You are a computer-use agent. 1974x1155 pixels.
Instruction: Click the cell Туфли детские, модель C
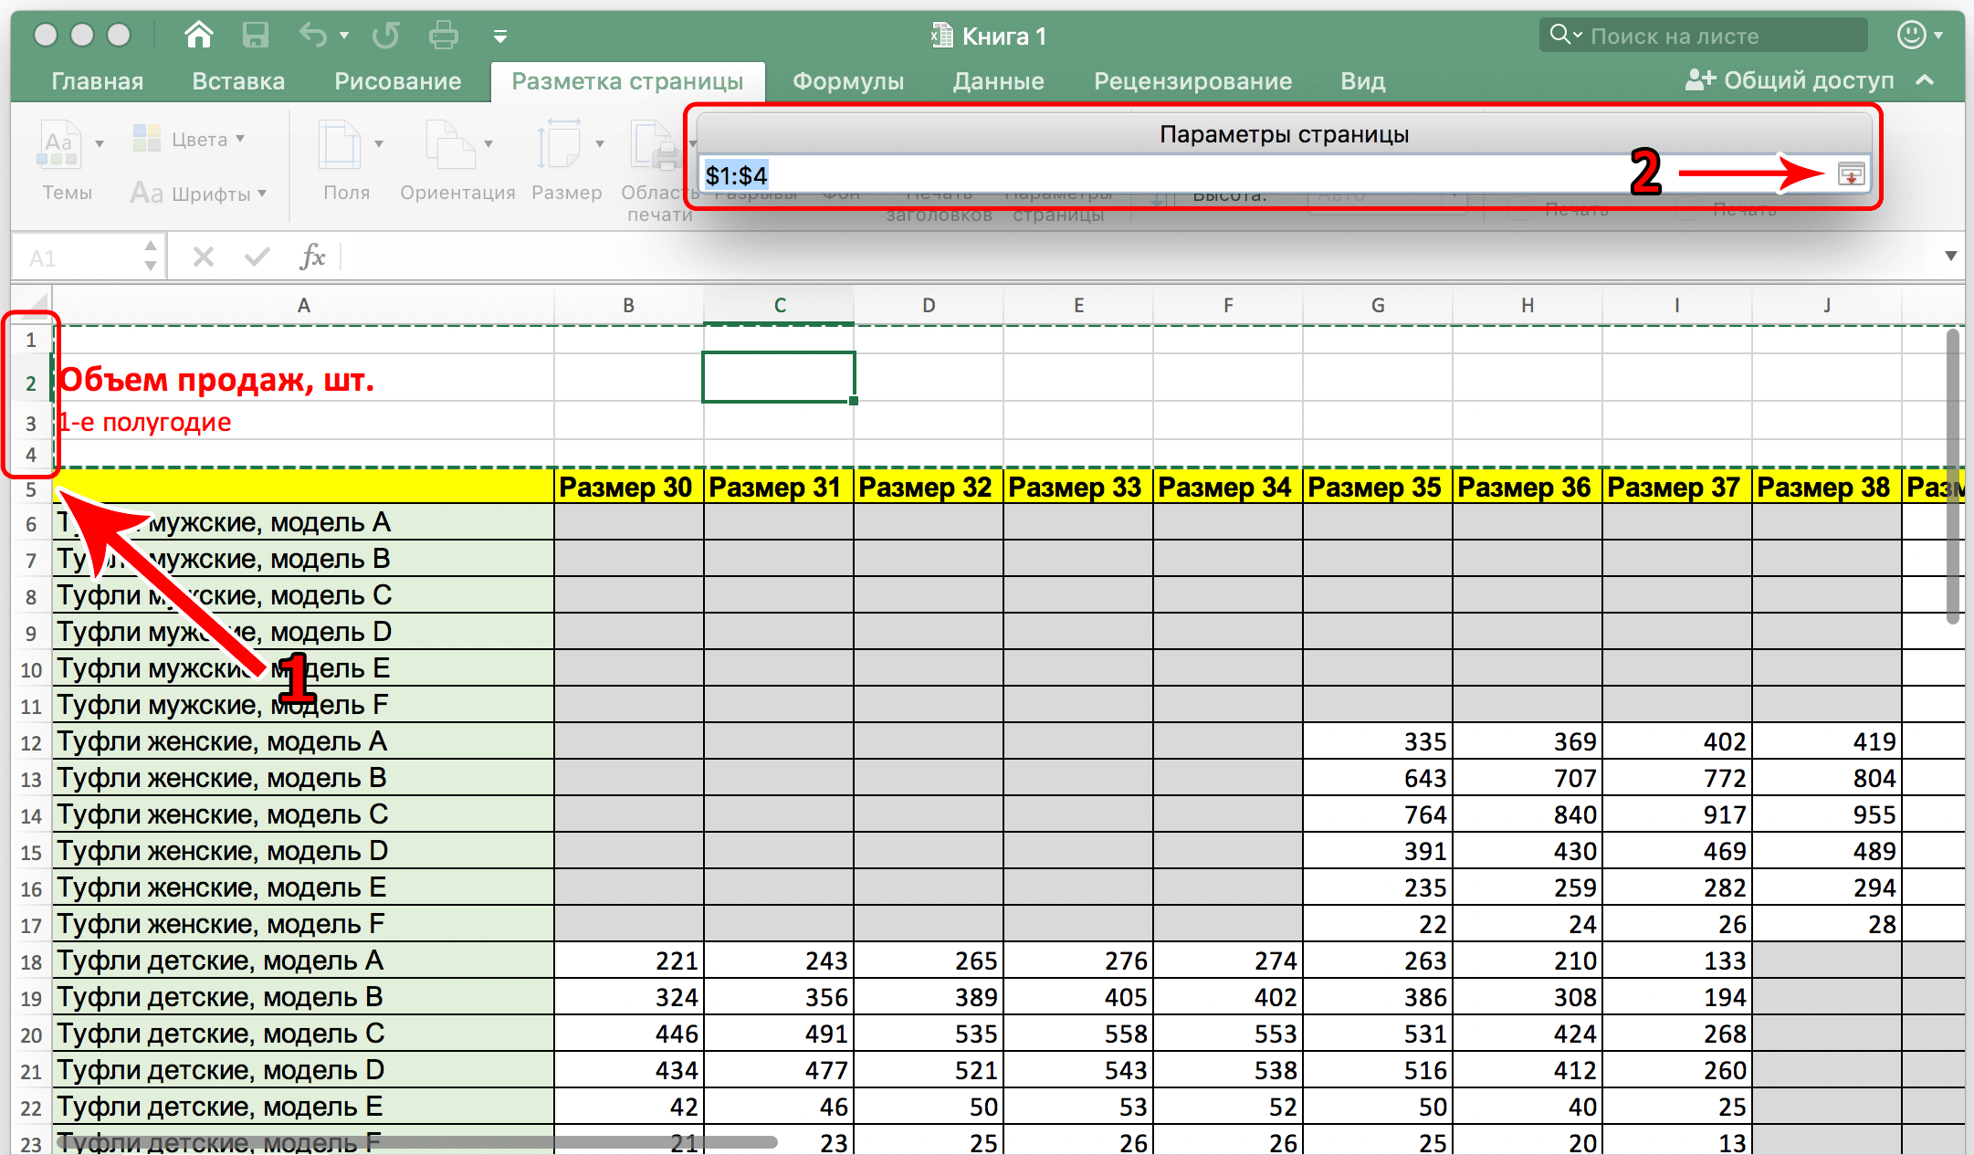[303, 1034]
